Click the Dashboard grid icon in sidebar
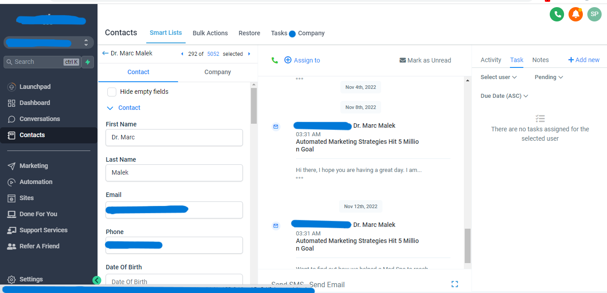The width and height of the screenshot is (607, 293). 12,103
